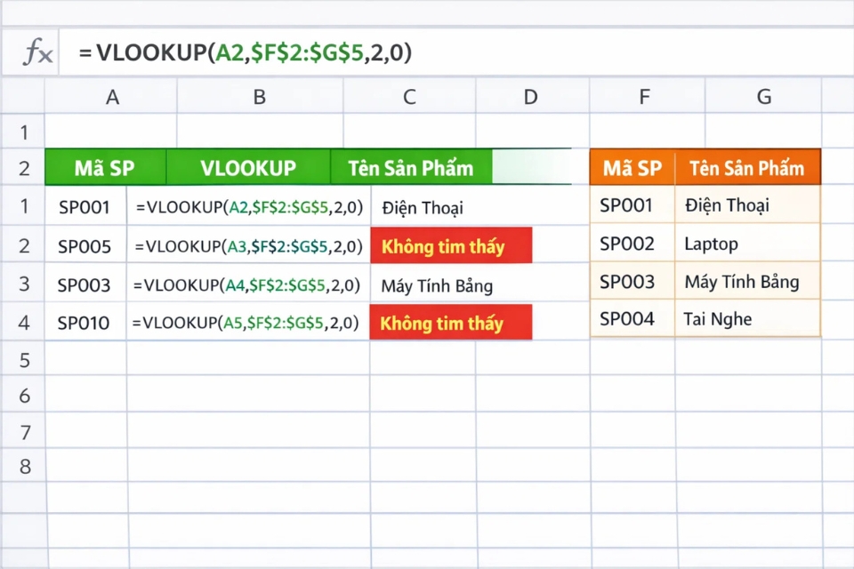Select column header A
This screenshot has height=569, width=854.
(112, 96)
